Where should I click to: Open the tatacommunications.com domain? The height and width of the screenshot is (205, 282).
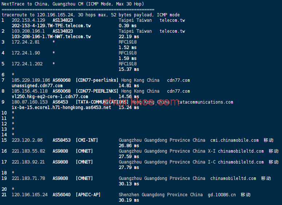click(205, 102)
